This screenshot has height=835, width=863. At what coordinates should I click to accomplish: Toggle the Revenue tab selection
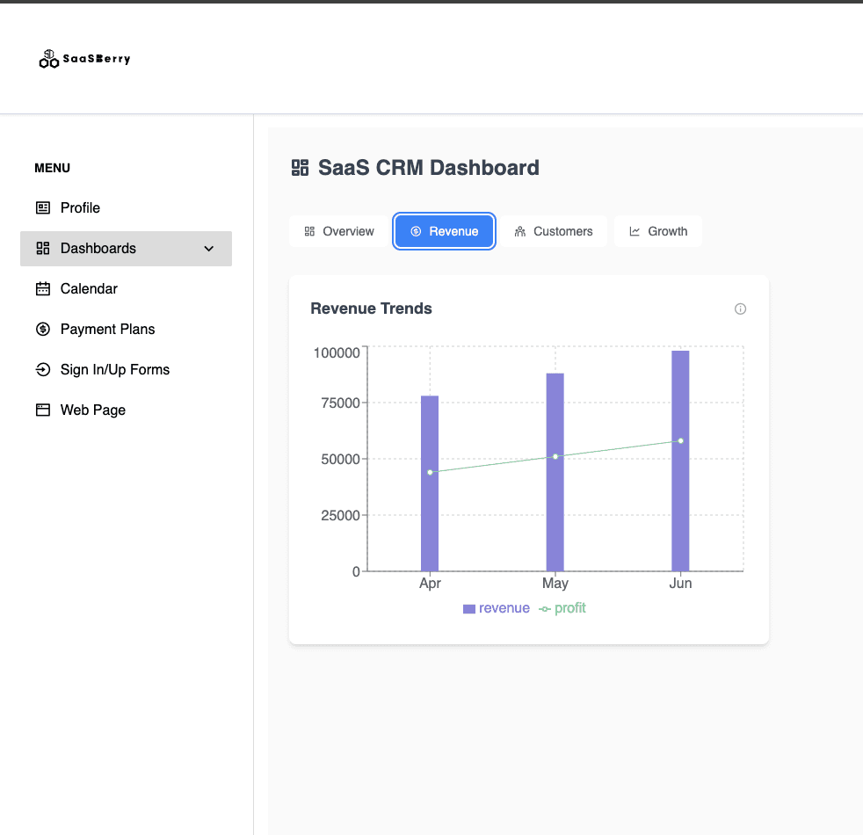click(444, 230)
